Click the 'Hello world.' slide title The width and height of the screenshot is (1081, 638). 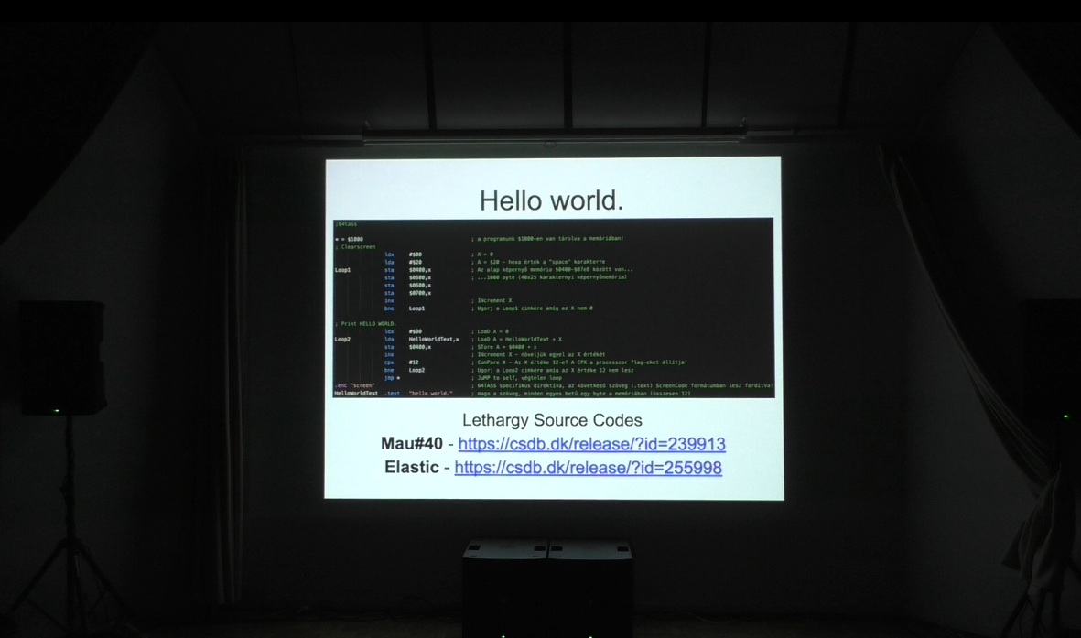(x=551, y=200)
